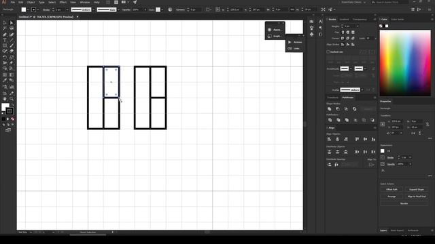Click the Offset Path button
Screen dimensions: 435x244
(x=391, y=190)
